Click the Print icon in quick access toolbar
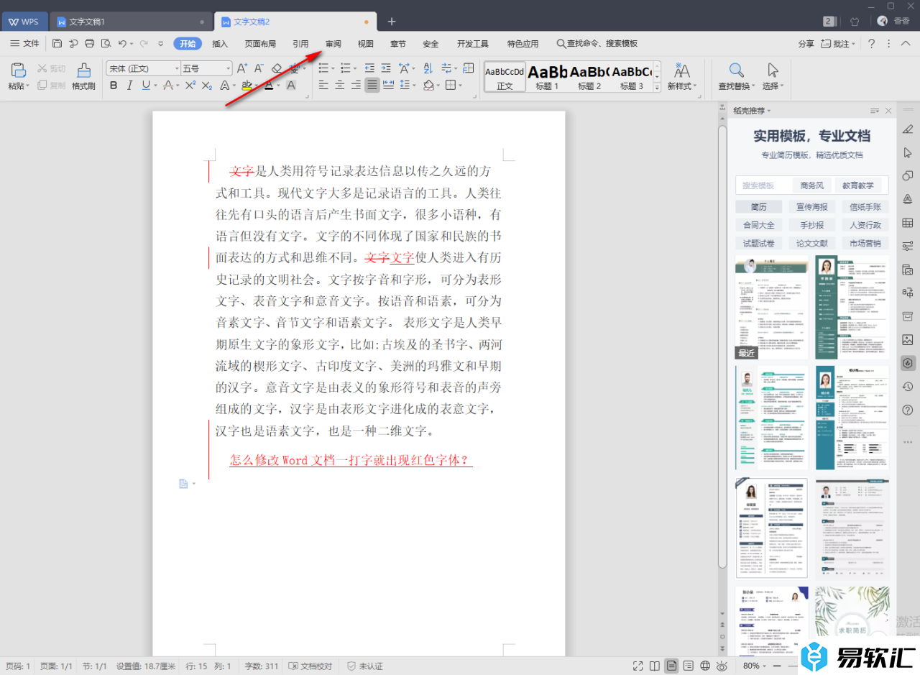This screenshot has height=675, width=920. pyautogui.click(x=90, y=44)
